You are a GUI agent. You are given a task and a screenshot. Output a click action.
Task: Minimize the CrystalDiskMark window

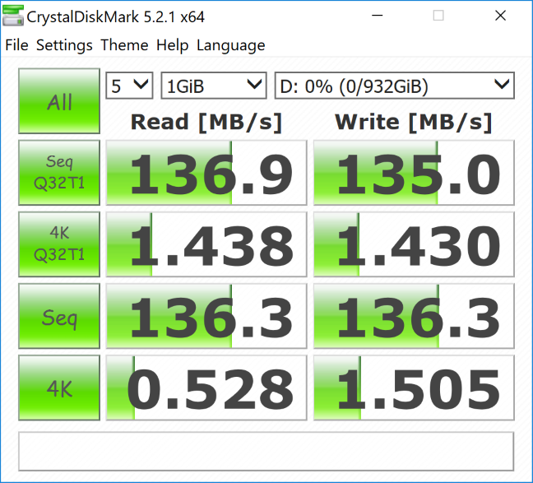point(378,16)
